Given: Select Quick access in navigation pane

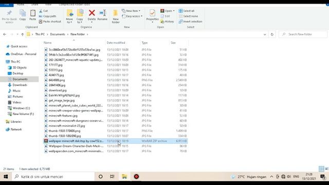Looking at the screenshot, I should coord(17,46).
